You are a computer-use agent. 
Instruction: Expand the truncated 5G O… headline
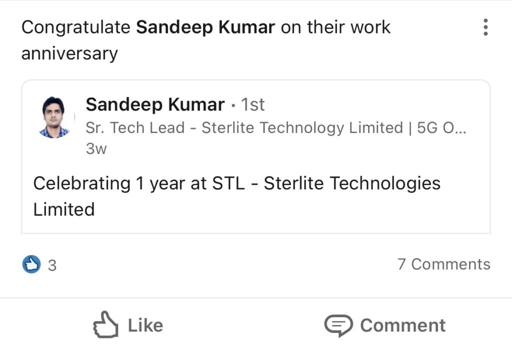point(441,127)
